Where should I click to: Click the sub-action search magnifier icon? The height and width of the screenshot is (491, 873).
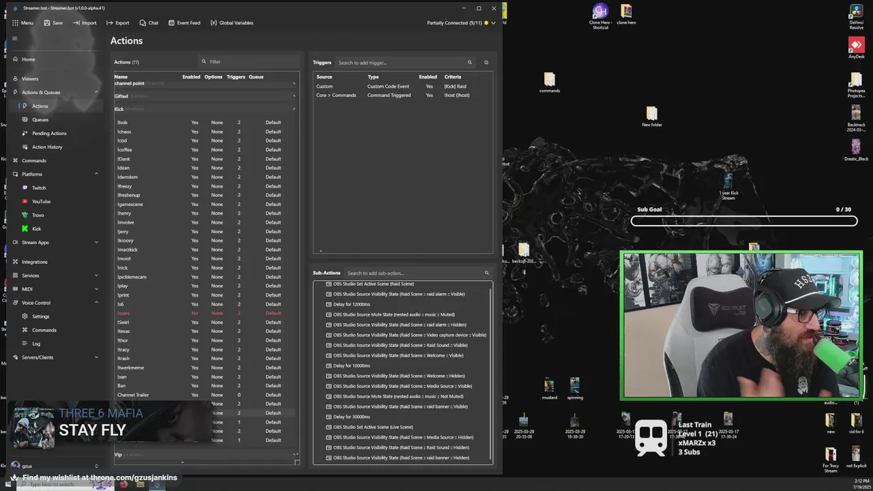coord(486,273)
